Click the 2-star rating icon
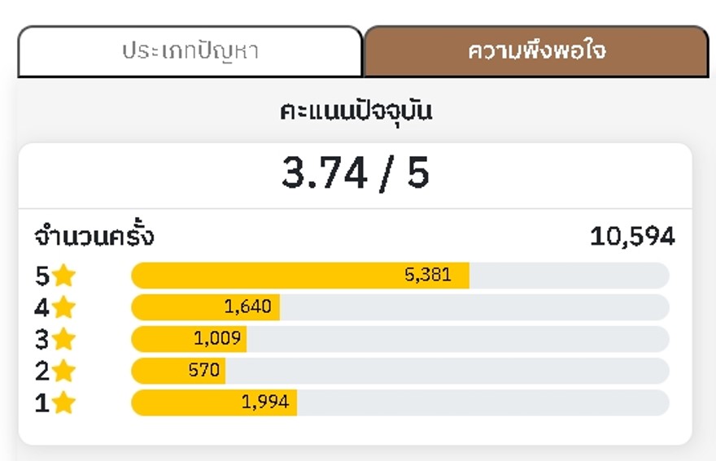716x461 pixels. point(63,371)
